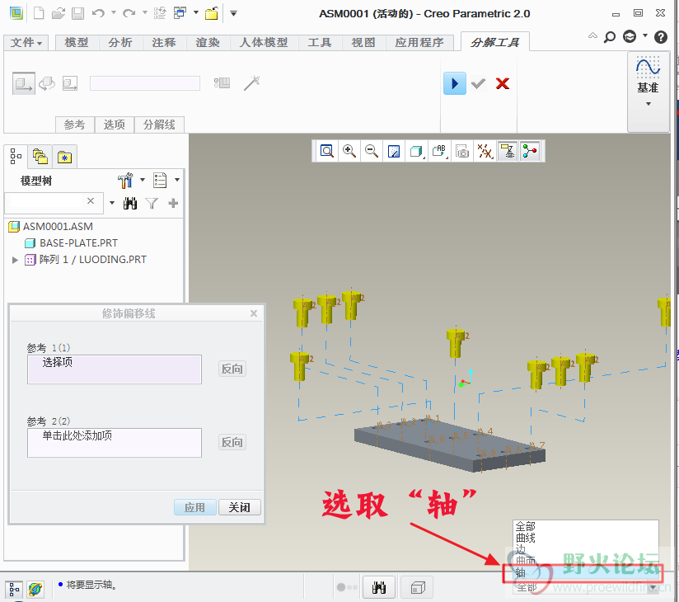This screenshot has height=602, width=679.
Task: Click the Zoom Out icon
Action: 372,151
